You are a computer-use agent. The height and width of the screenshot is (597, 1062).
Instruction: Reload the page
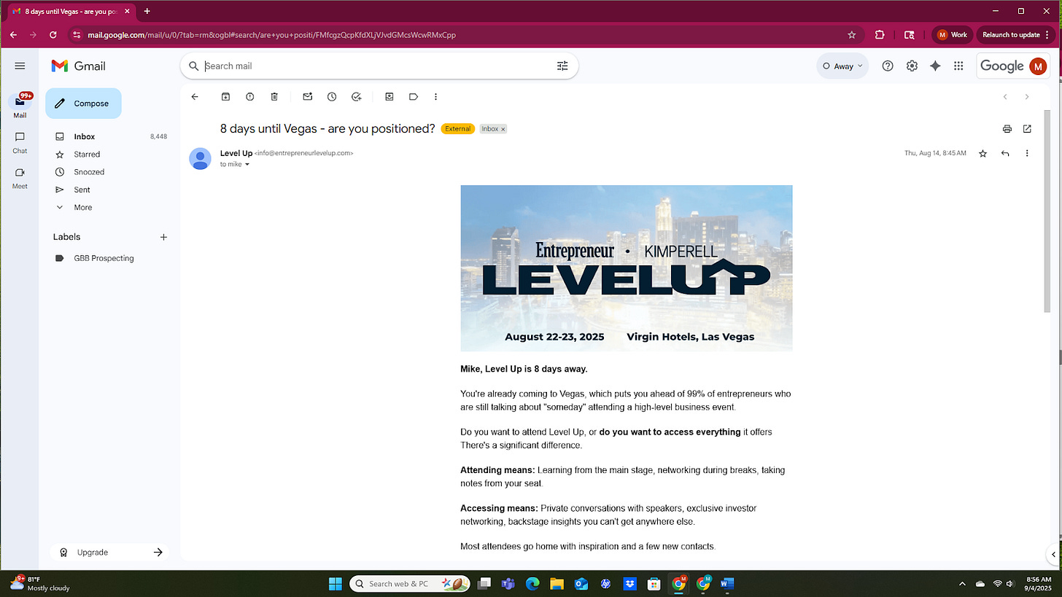pyautogui.click(x=53, y=34)
